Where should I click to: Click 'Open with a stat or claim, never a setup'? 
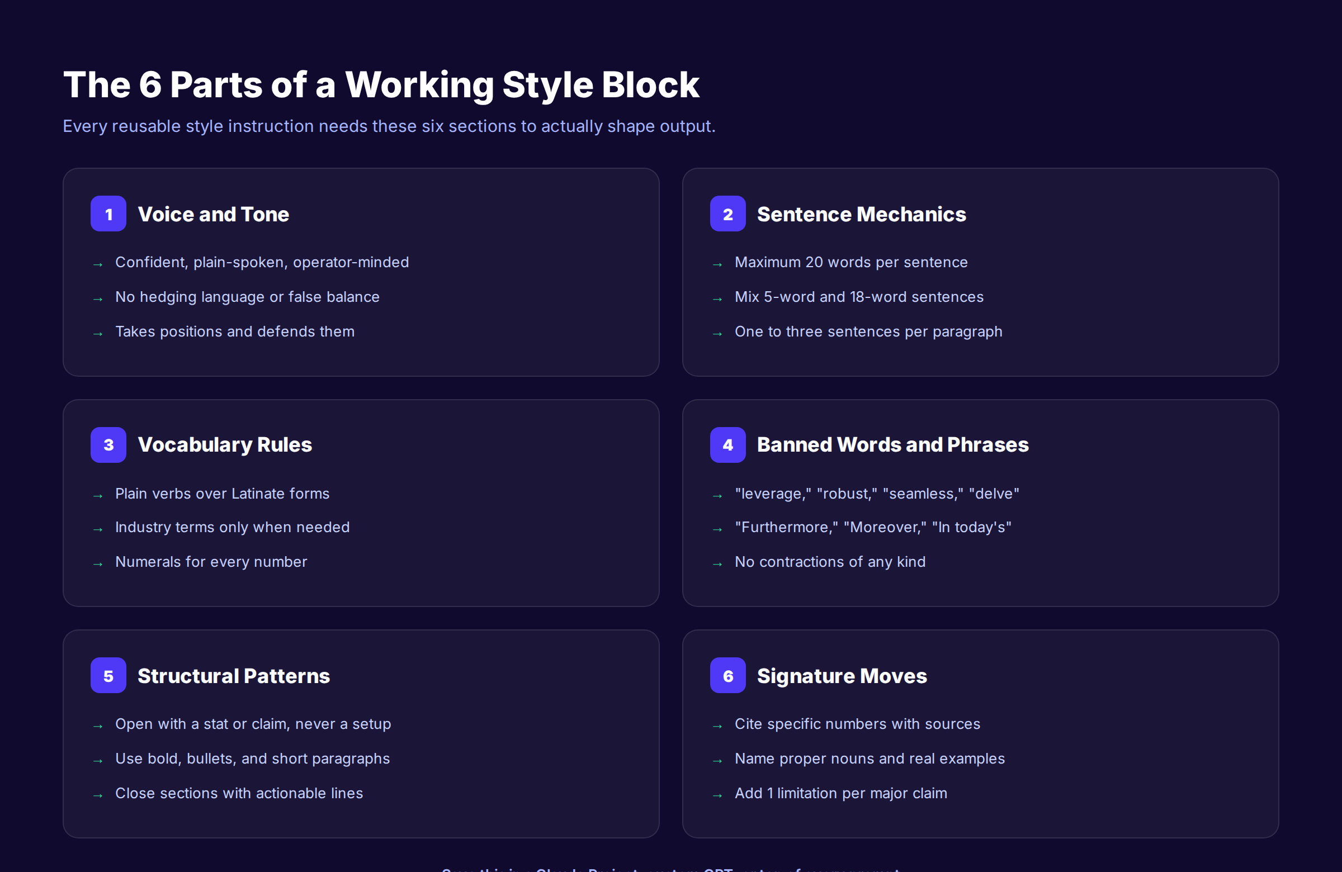pos(253,724)
